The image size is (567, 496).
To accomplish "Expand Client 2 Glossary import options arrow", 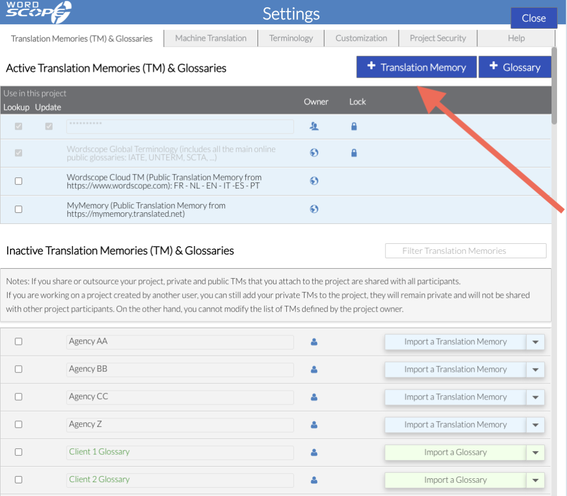I will 535,480.
